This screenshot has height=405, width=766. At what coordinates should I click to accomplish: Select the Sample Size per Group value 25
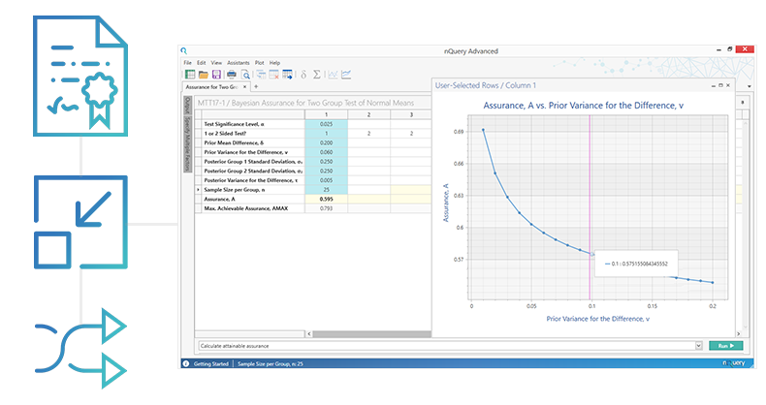click(x=327, y=189)
